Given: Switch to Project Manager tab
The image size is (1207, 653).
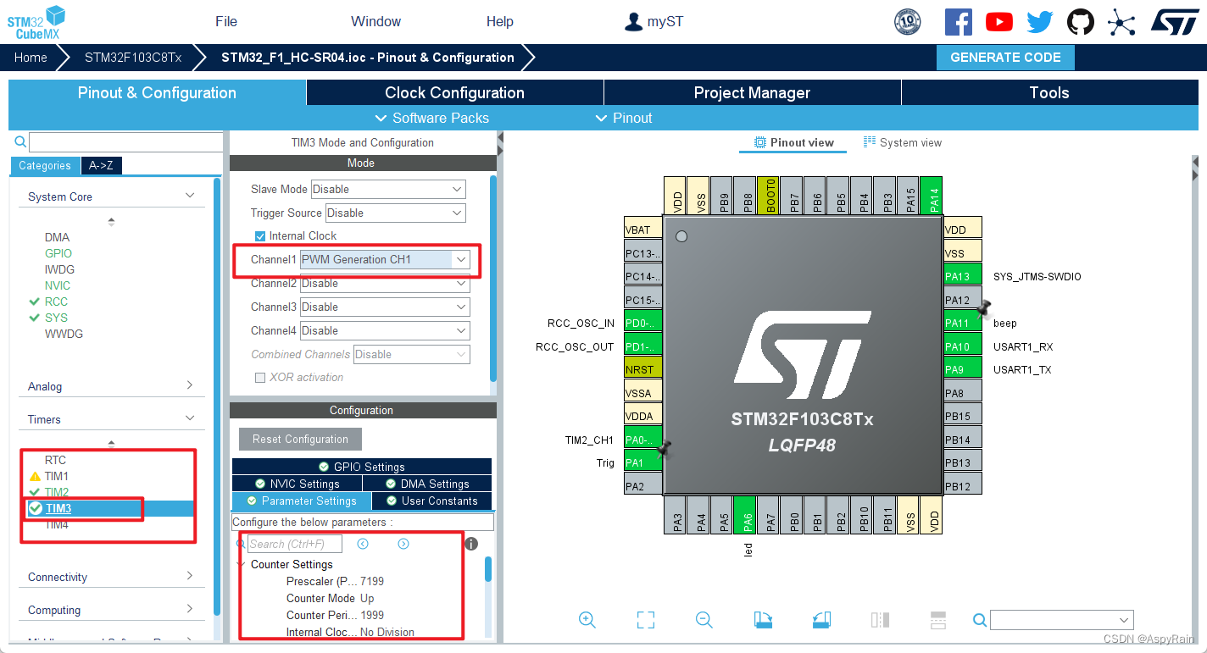Looking at the screenshot, I should (752, 93).
